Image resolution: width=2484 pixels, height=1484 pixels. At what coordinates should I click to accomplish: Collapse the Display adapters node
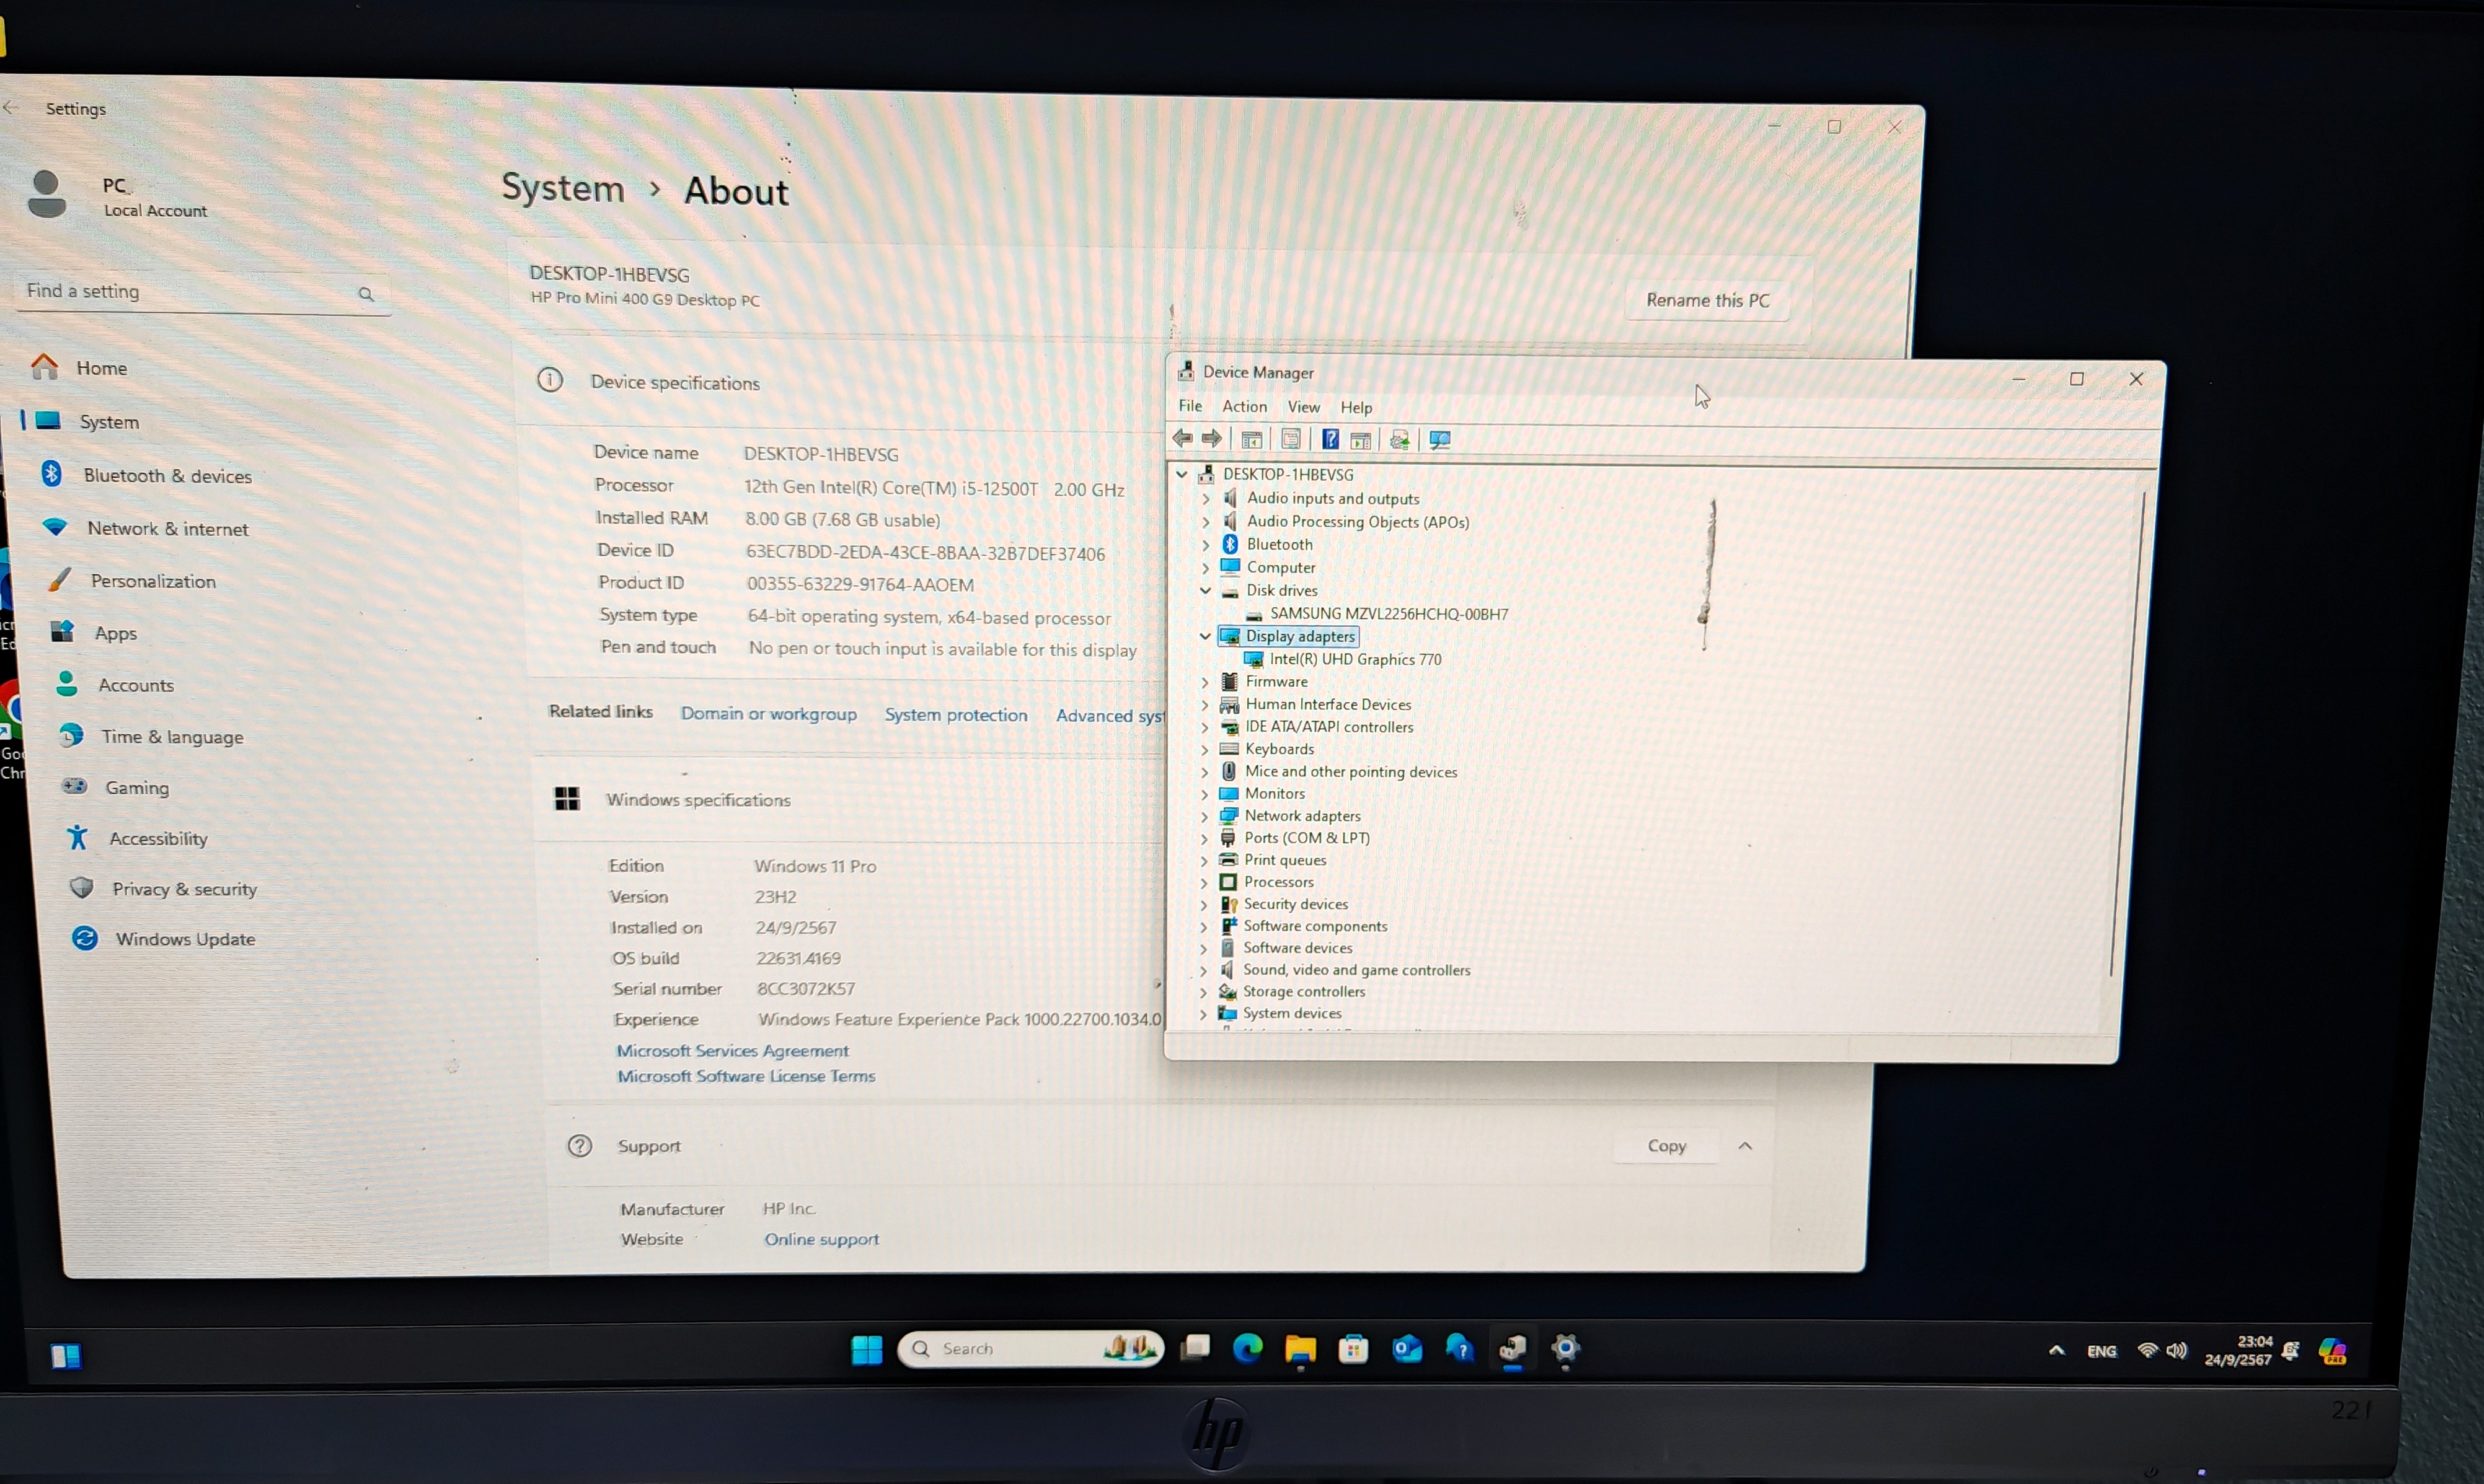click(x=1206, y=636)
